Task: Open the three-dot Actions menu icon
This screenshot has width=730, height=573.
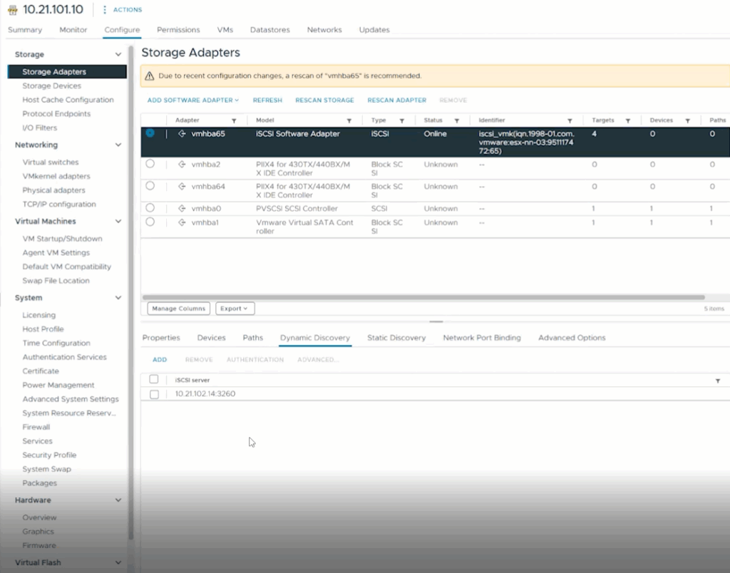Action: click(x=104, y=9)
